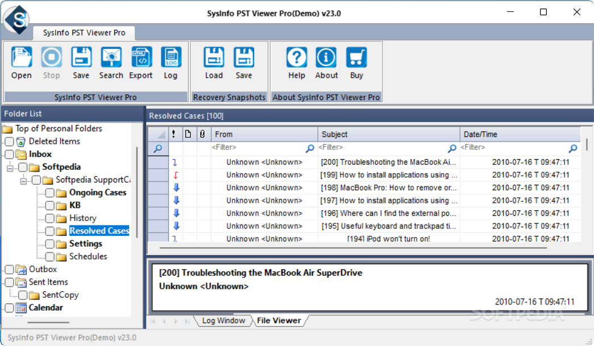Screen dimensions: 594x346
Task: Go to next page navigation arrow
Action: (176, 321)
